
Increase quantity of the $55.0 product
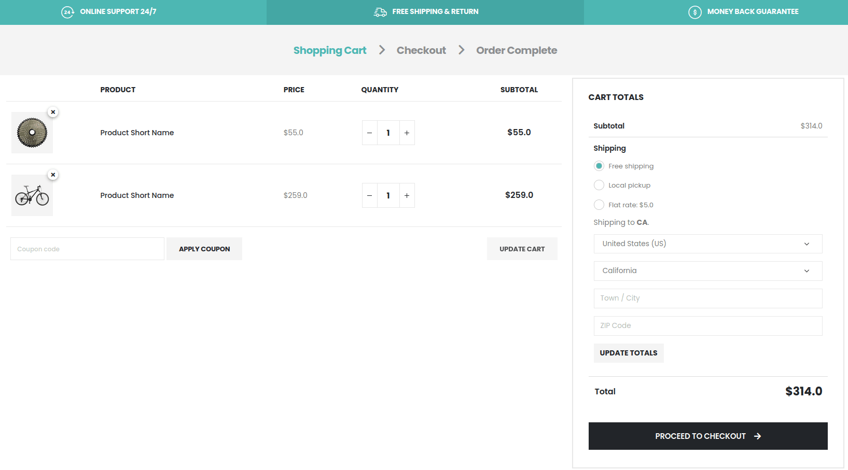tap(407, 133)
